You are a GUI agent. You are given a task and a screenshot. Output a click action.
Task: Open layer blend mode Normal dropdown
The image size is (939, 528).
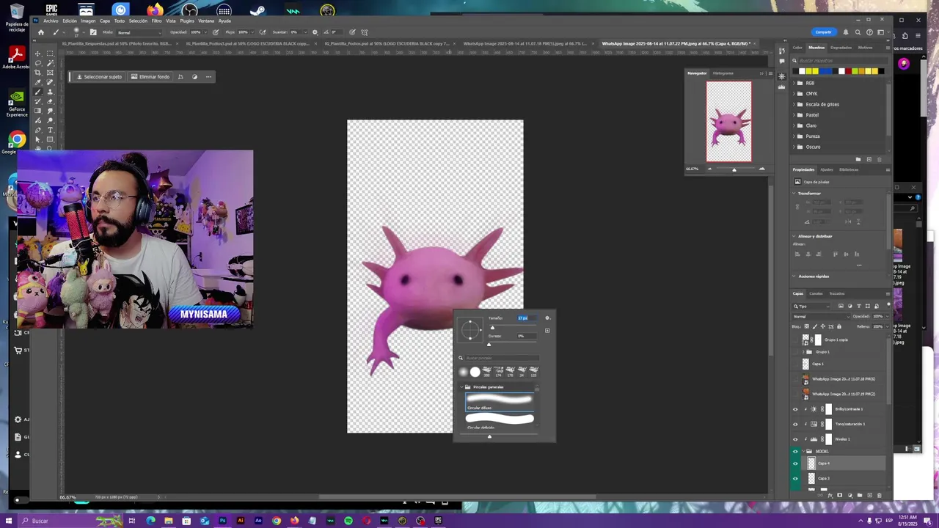(820, 316)
